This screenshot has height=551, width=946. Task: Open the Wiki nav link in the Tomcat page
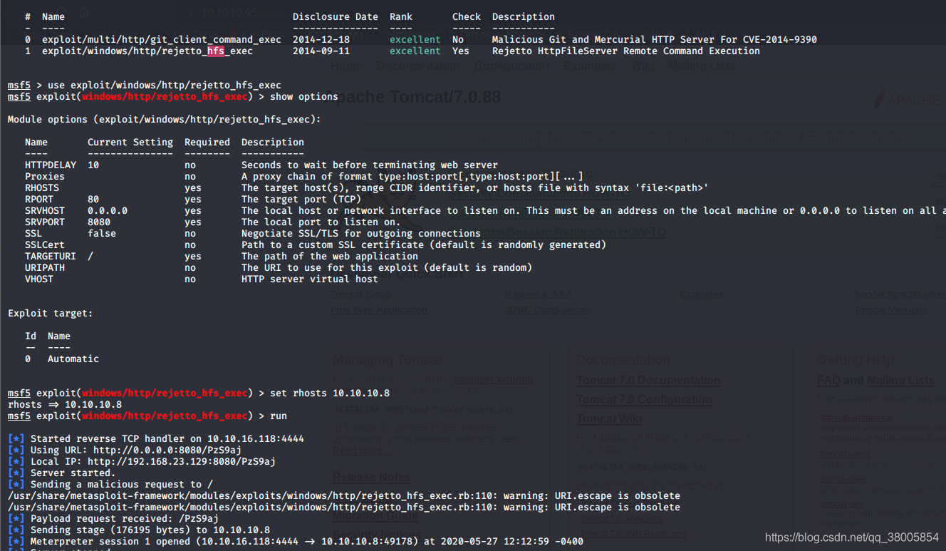point(643,66)
